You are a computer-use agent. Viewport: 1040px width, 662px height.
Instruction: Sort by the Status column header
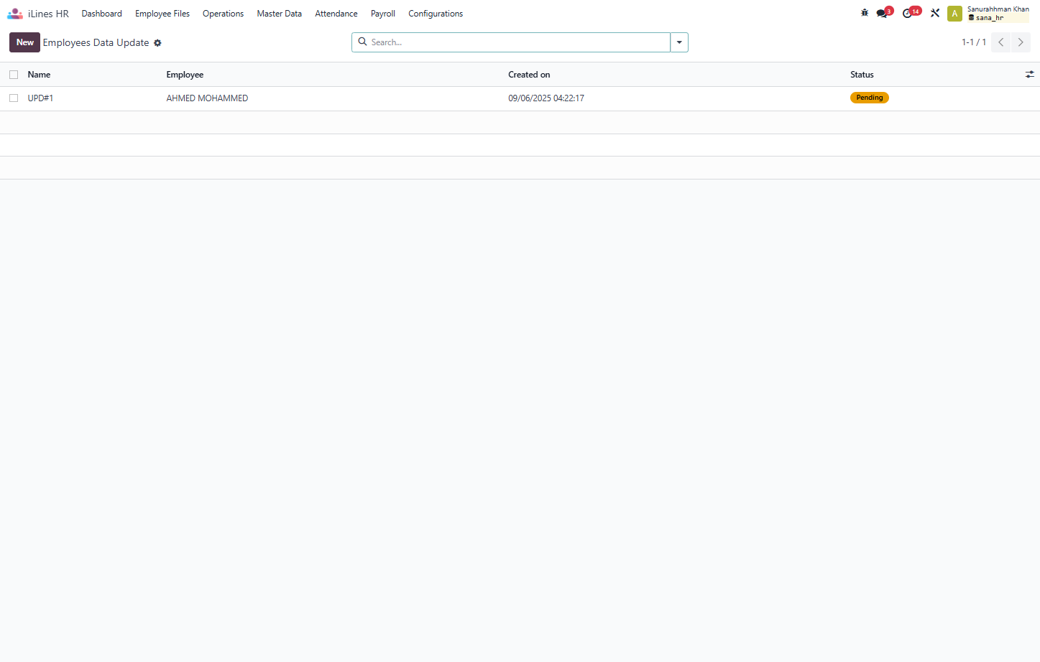coord(862,75)
